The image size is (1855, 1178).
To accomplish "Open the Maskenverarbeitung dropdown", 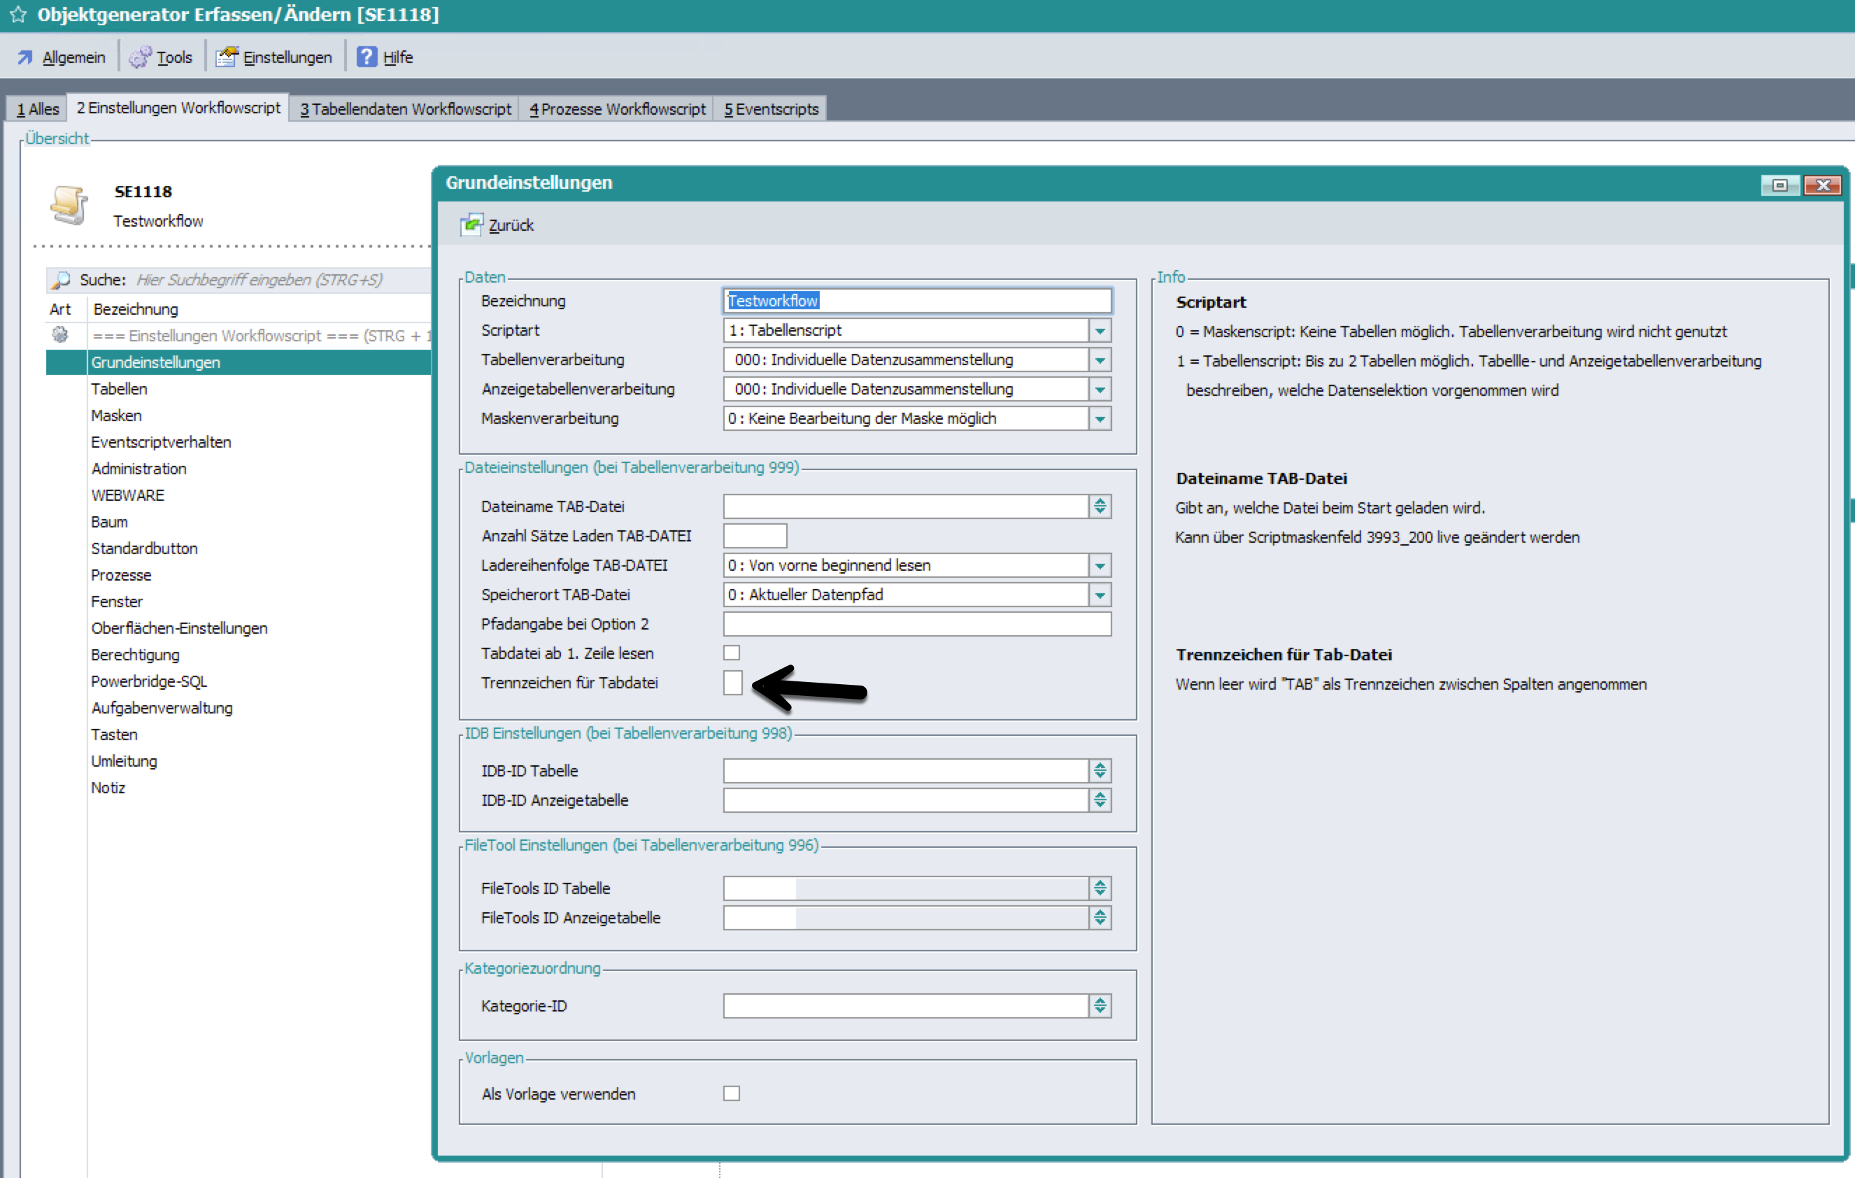I will [x=1100, y=418].
